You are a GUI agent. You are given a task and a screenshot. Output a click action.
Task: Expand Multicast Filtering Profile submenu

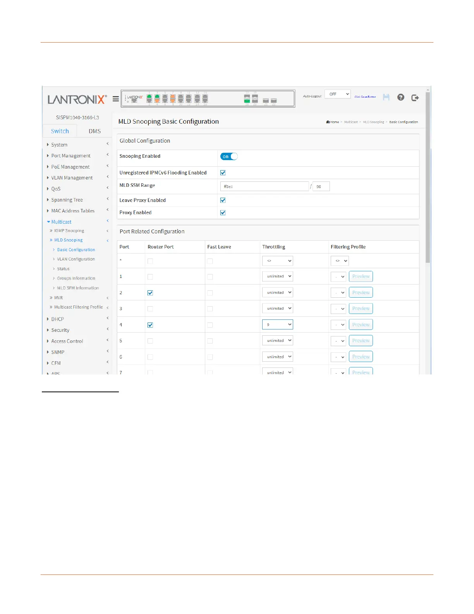click(79, 307)
